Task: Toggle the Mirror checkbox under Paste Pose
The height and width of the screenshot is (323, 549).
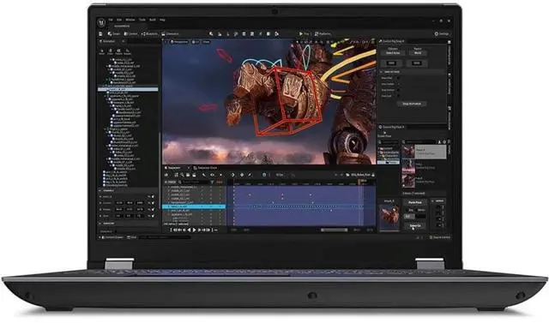Action: click(x=416, y=210)
